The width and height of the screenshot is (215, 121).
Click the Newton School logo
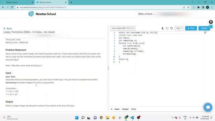point(42,14)
